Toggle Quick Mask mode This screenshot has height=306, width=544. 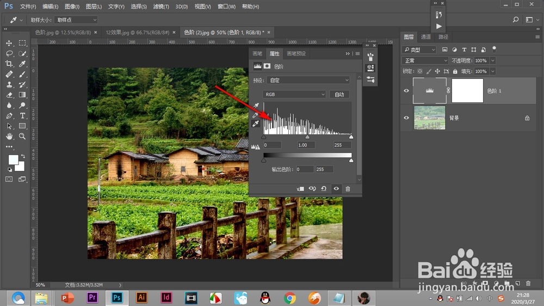tap(9, 179)
